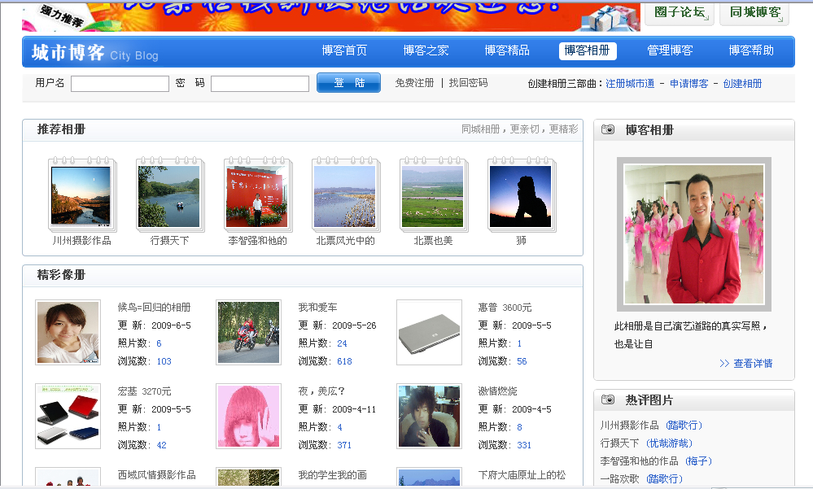
Task: Click the 登陆 login button
Action: [x=348, y=83]
